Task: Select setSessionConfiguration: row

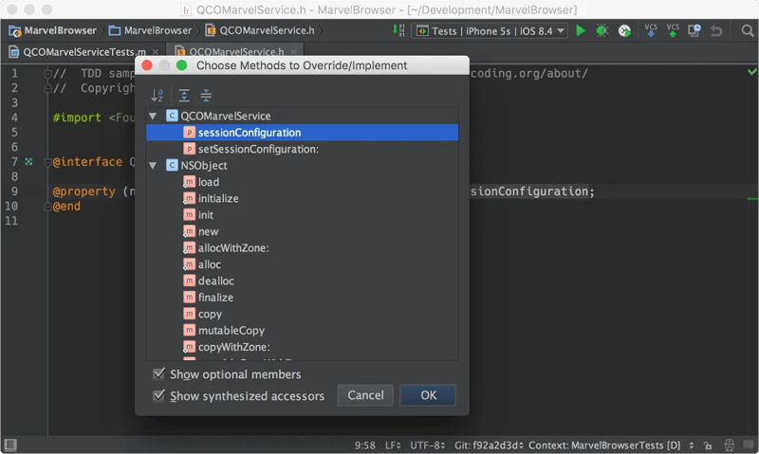Action: tap(302, 149)
